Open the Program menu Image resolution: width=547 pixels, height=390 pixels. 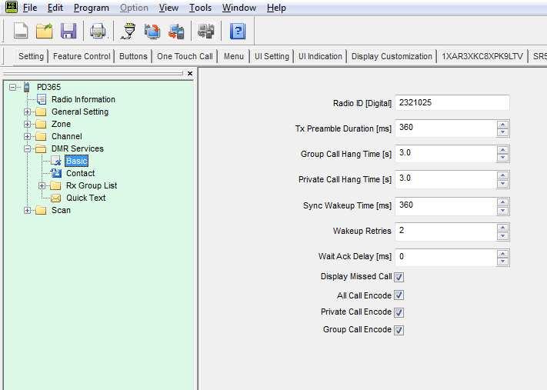click(92, 8)
